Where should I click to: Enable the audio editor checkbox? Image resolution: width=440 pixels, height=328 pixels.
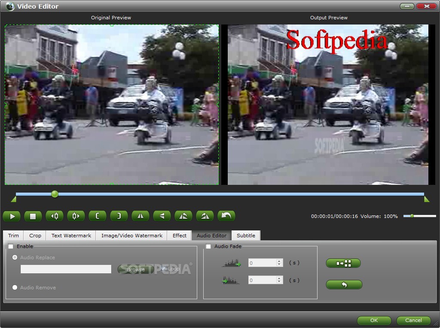coord(11,246)
